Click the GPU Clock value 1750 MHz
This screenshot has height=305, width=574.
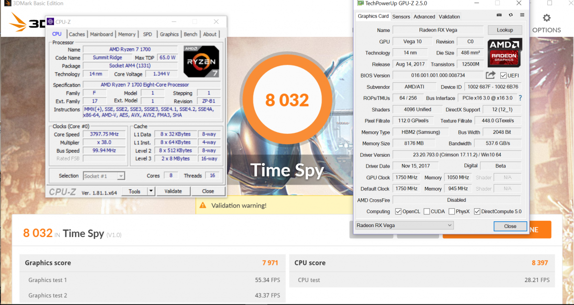[406, 177]
